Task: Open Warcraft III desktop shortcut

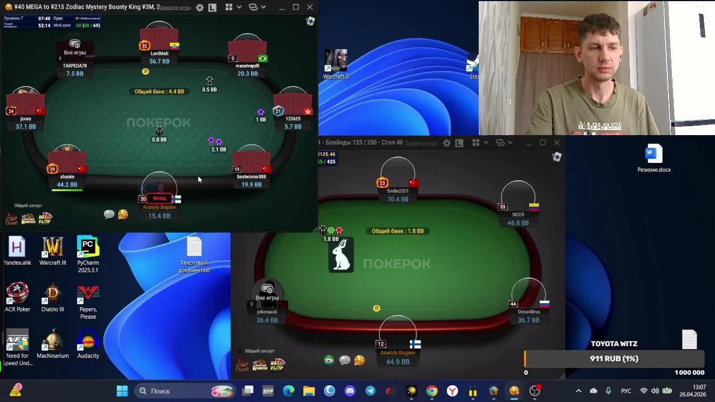Action: point(53,251)
